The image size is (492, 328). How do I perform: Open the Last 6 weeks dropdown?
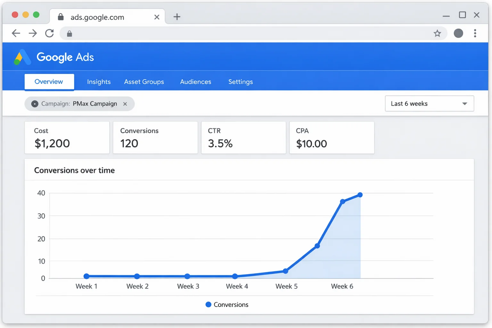[x=429, y=104]
